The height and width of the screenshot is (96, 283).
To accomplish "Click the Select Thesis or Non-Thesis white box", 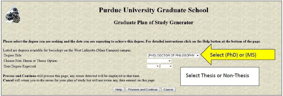I will click(x=220, y=76).
